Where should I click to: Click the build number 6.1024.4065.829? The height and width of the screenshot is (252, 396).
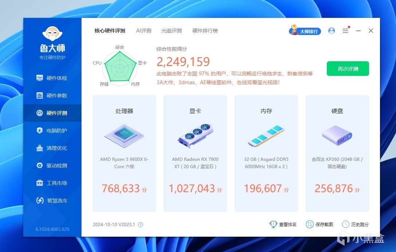click(52, 229)
